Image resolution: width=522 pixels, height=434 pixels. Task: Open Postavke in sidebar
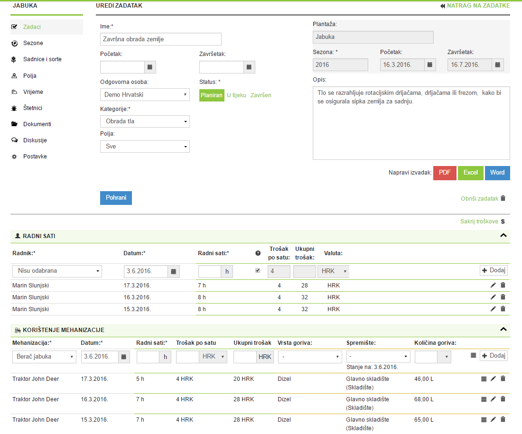(x=35, y=157)
